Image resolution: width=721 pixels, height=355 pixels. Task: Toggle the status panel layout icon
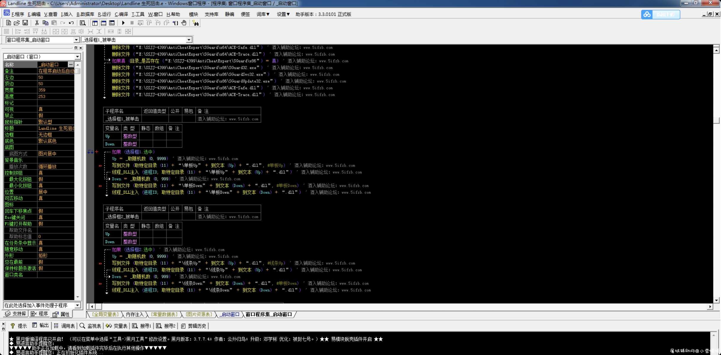click(x=103, y=23)
